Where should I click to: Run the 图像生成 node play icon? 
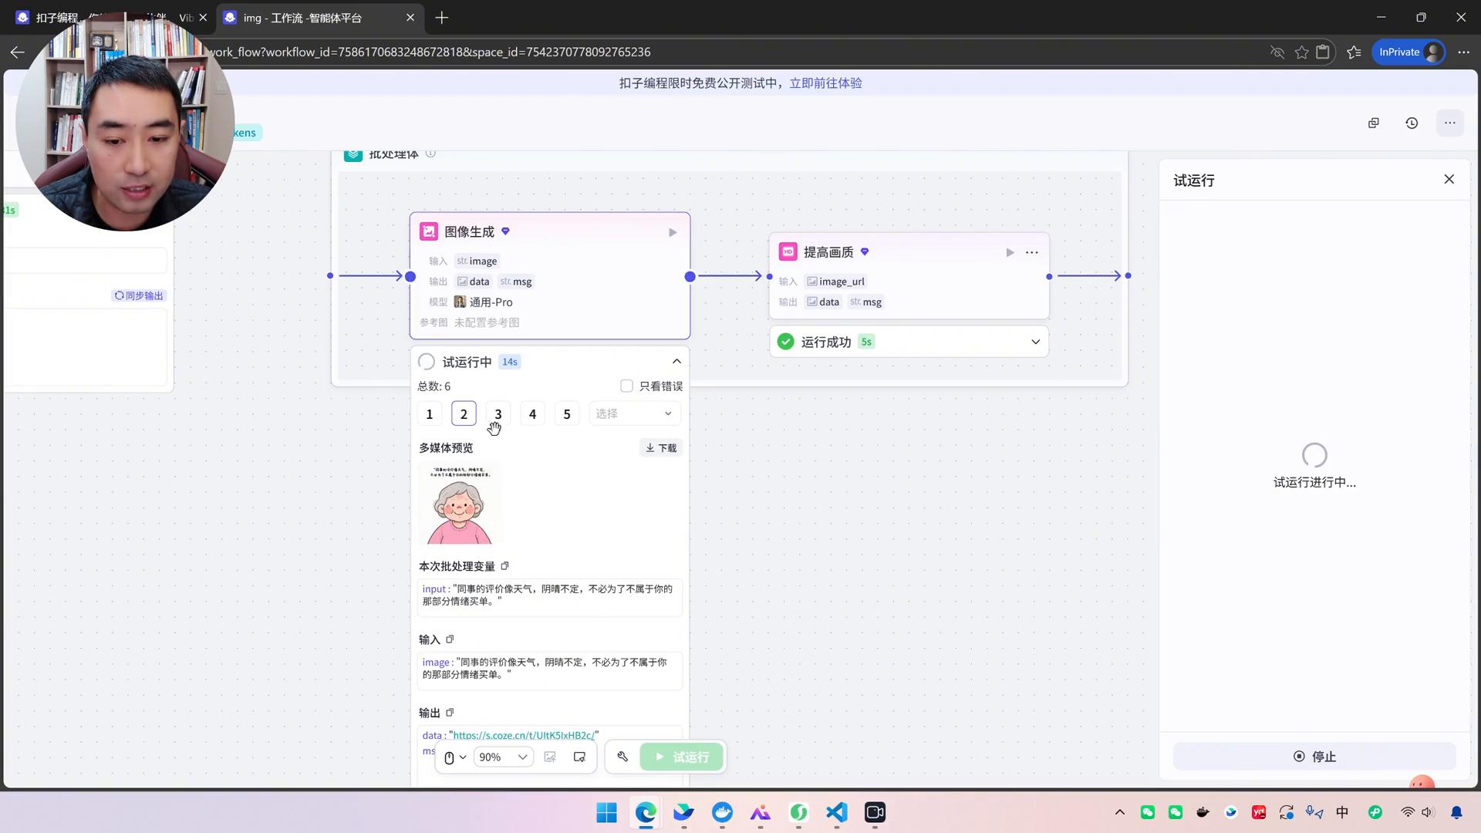(673, 232)
